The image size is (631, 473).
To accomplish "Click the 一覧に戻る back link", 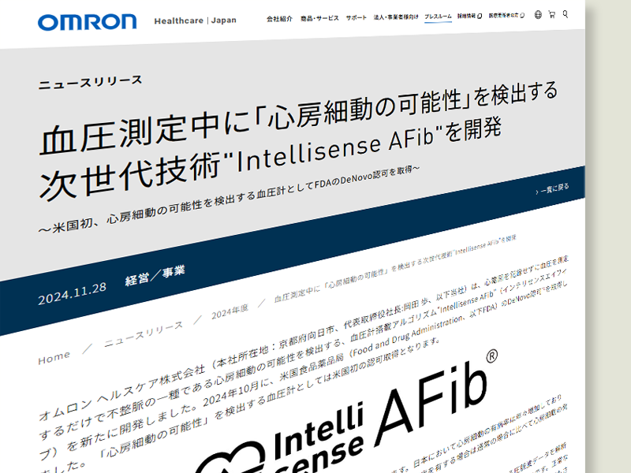I will click(553, 188).
